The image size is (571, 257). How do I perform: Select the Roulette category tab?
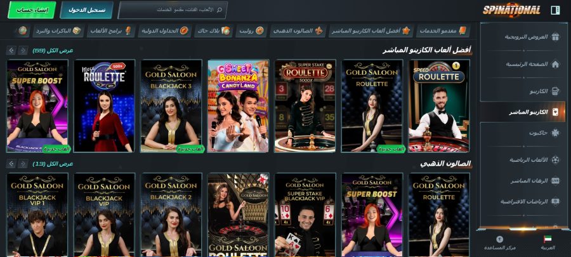click(251, 30)
